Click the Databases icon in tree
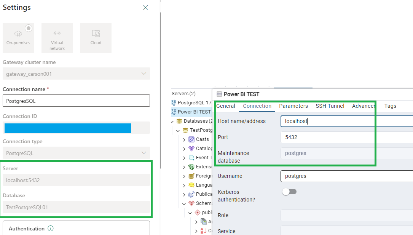This screenshot has width=413, height=235. 179,121
